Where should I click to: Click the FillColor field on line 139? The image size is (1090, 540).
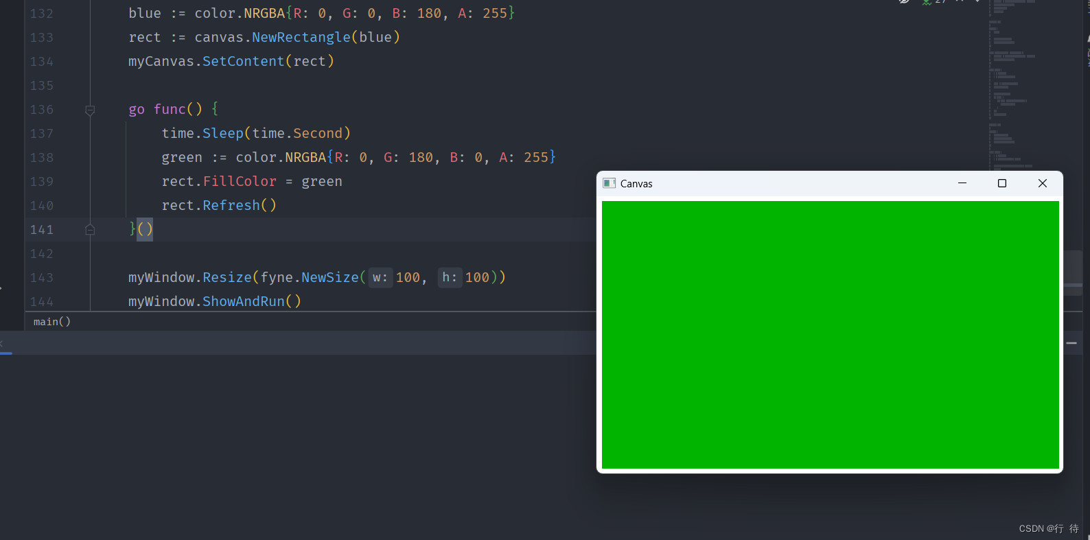pyautogui.click(x=240, y=181)
